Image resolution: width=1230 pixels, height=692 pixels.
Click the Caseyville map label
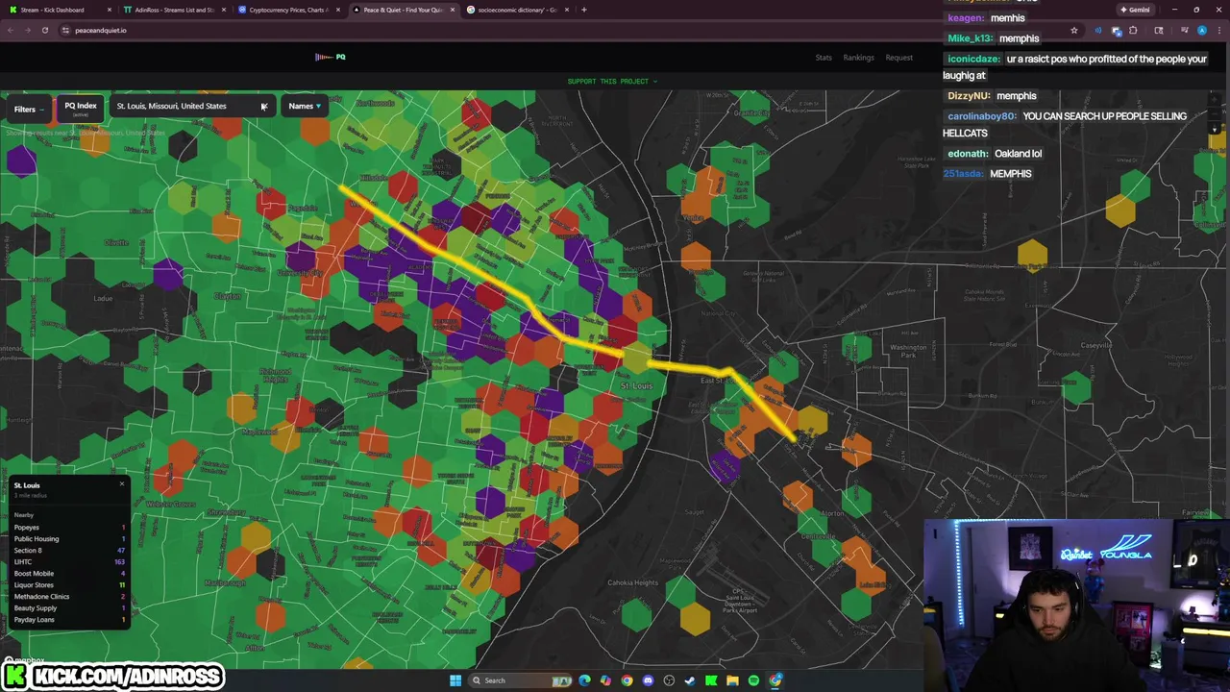tap(1096, 345)
